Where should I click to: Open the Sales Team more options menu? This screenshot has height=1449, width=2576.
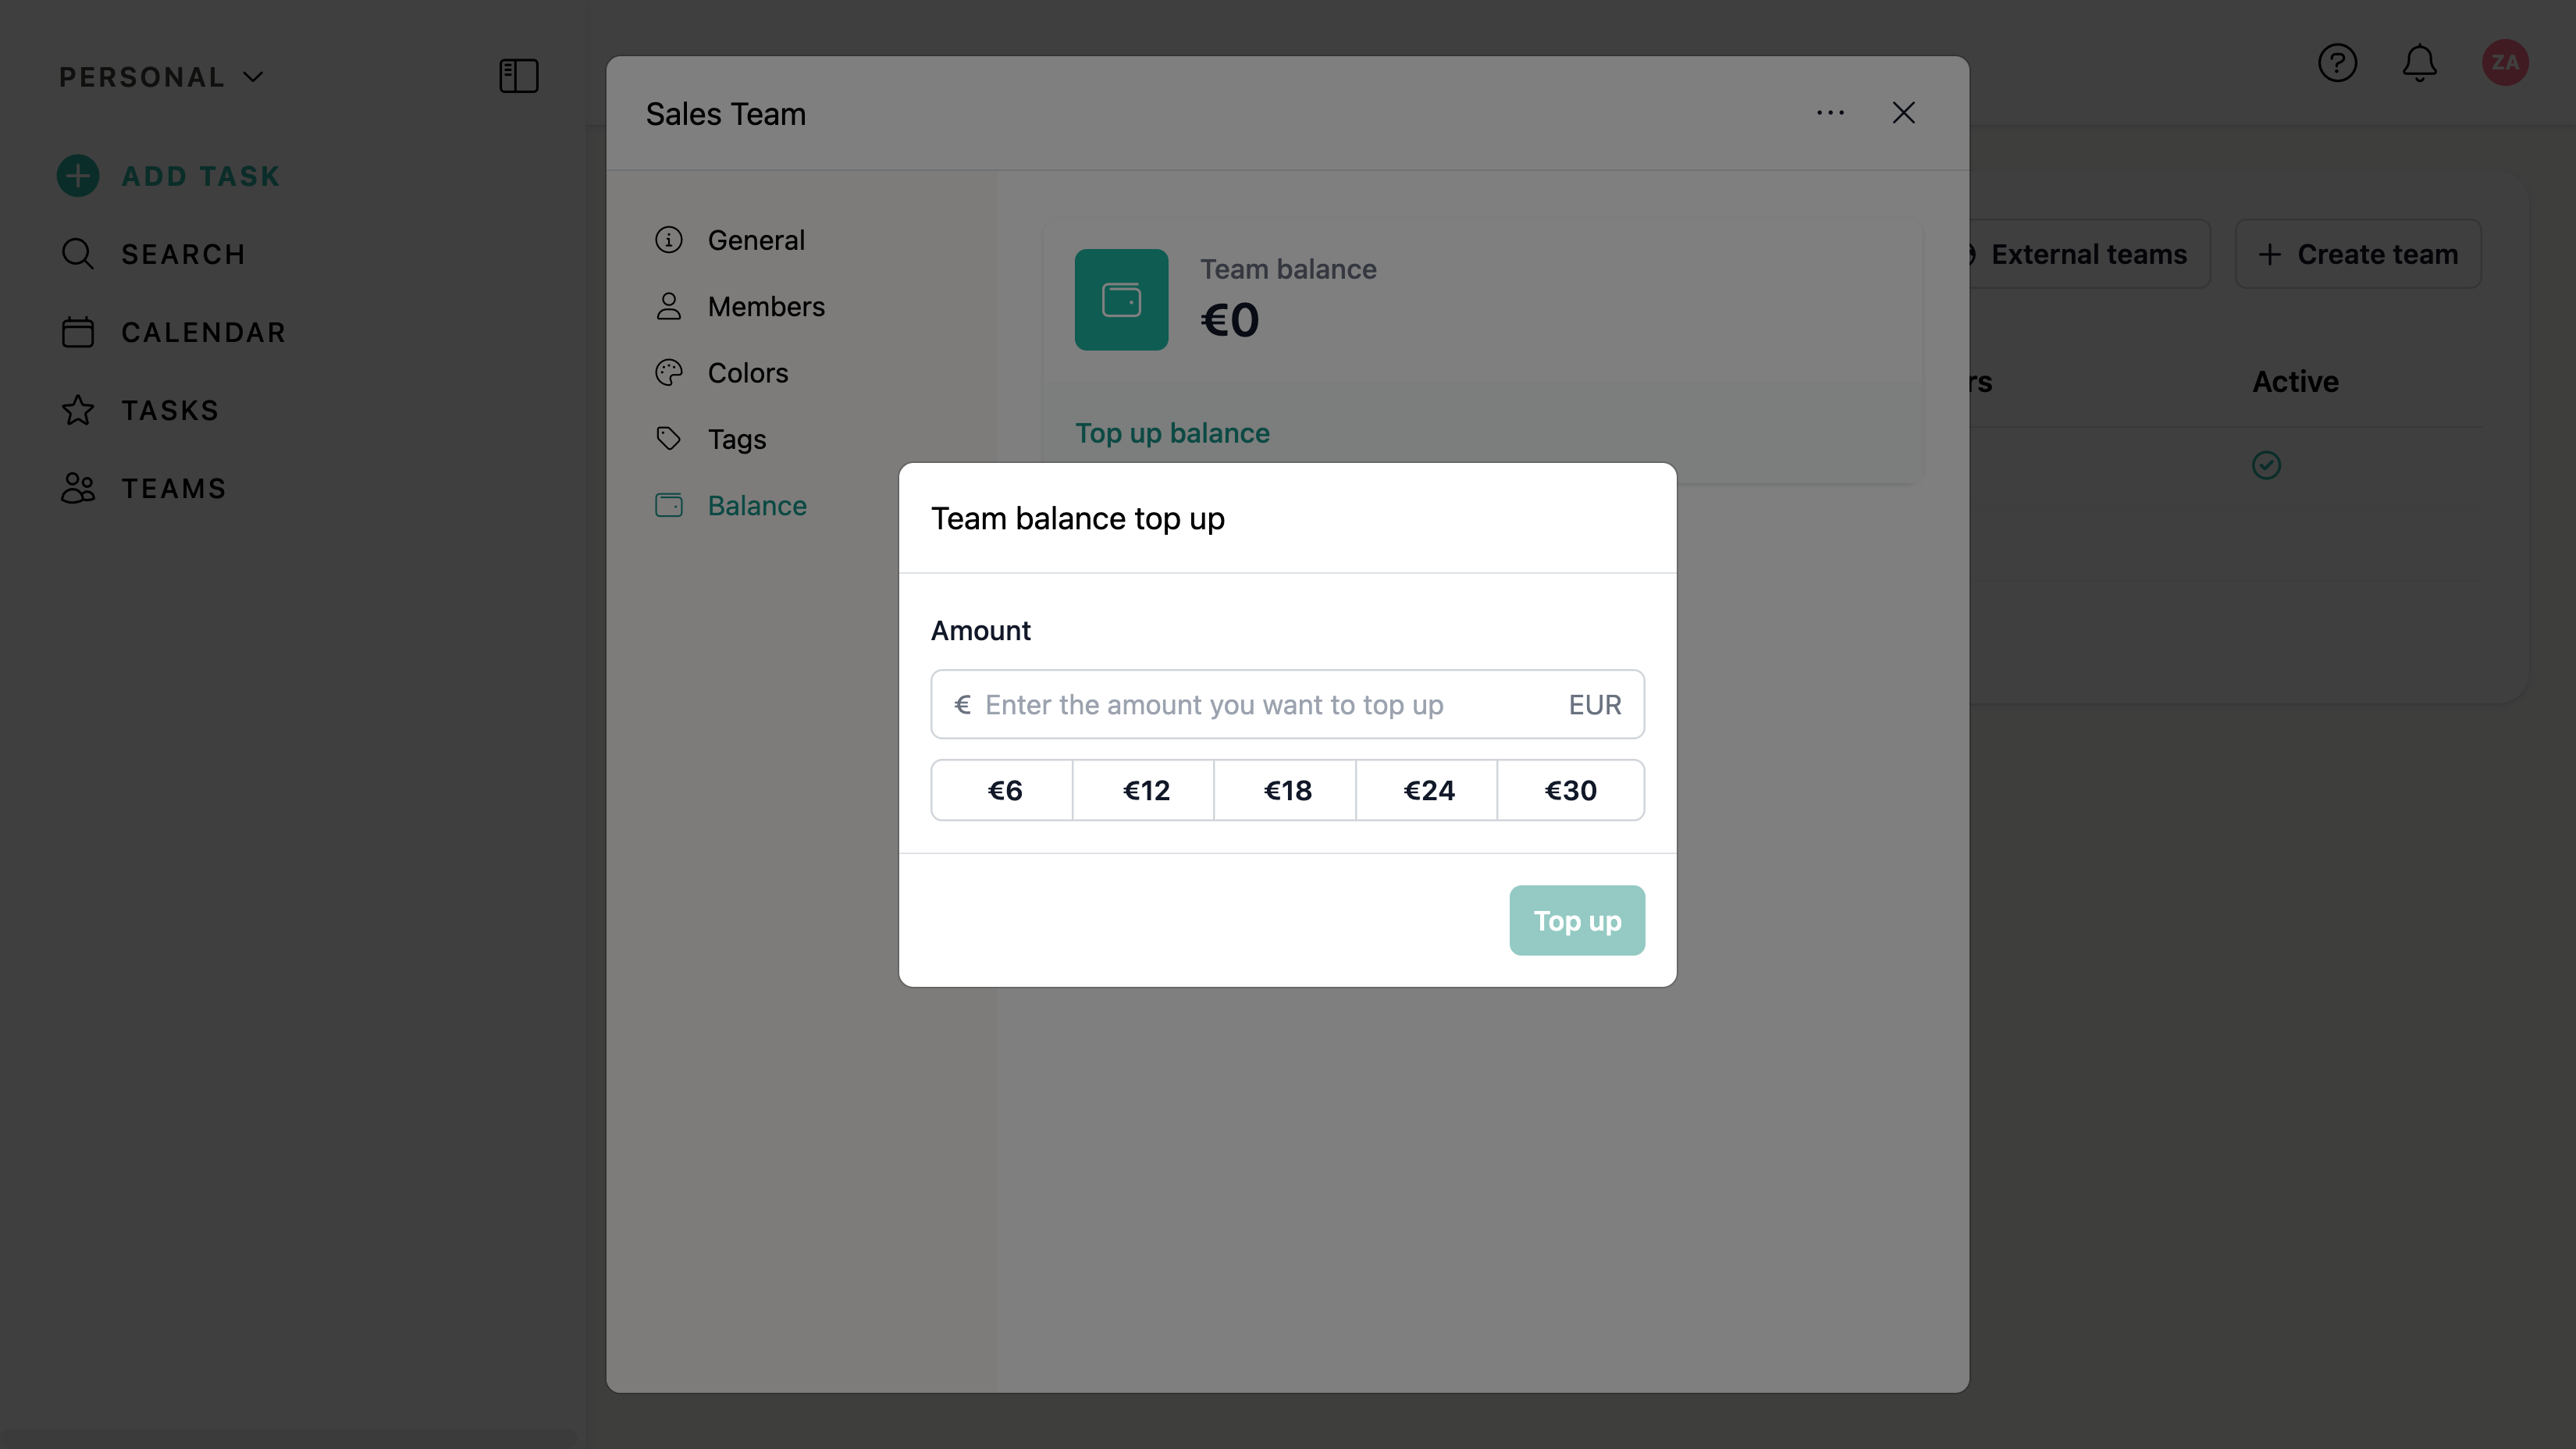tap(1830, 113)
